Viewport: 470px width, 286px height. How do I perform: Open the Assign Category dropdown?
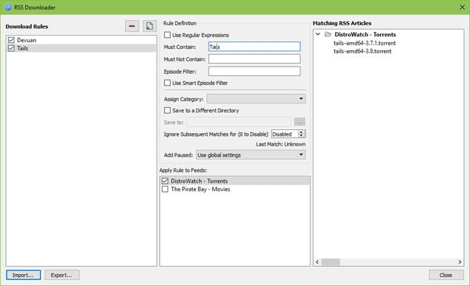coord(256,99)
